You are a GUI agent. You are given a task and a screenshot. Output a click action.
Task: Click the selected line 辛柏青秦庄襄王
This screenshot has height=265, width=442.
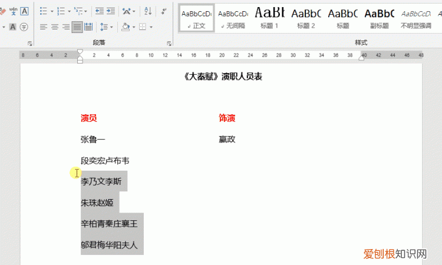[109, 224]
